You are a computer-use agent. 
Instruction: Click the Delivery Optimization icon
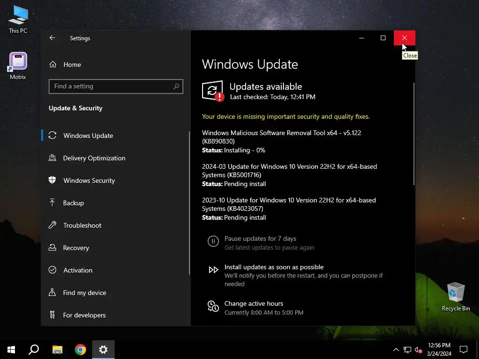click(x=52, y=158)
